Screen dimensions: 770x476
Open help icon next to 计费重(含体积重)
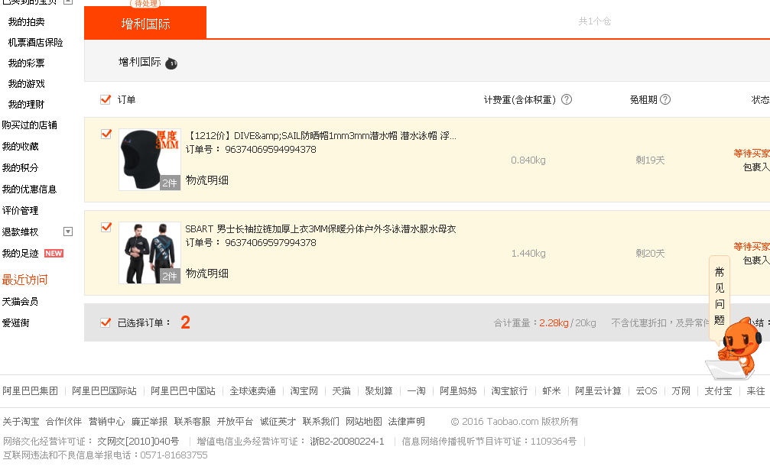pyautogui.click(x=566, y=99)
